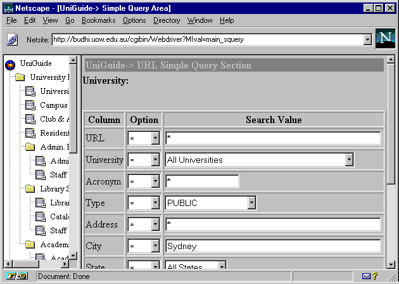The height and width of the screenshot is (284, 399).
Task: Open the State row All States dropdown
Action: point(222,266)
